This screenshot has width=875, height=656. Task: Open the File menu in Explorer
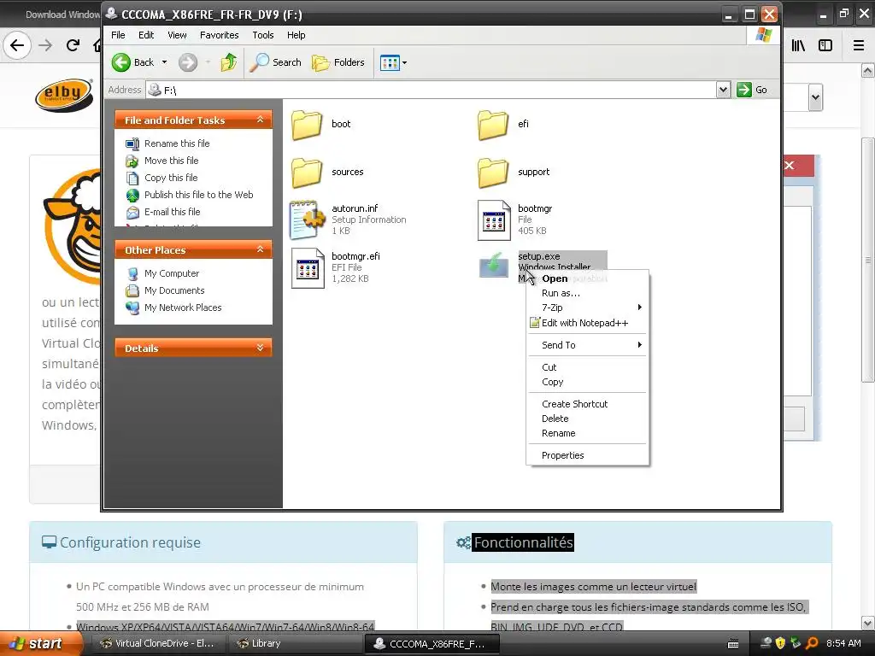click(x=118, y=35)
